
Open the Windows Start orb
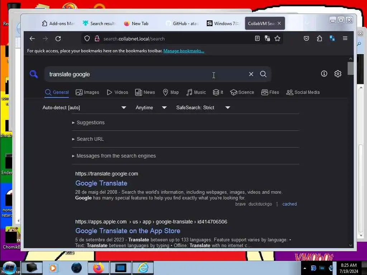tap(9, 268)
